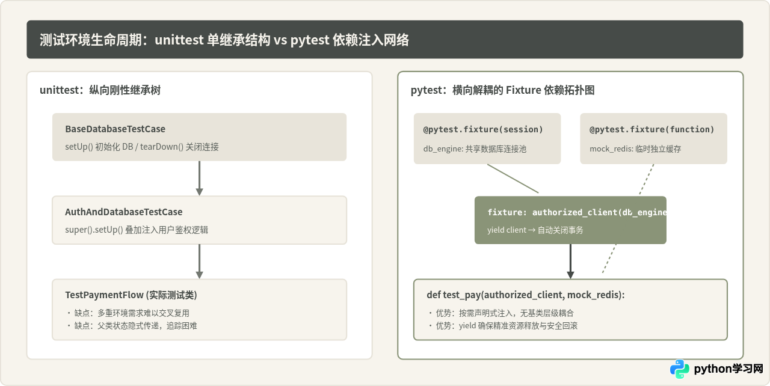This screenshot has width=770, height=386.
Task: Select "fixture: authorized_client(db_engine" green node title
Action: click(577, 212)
